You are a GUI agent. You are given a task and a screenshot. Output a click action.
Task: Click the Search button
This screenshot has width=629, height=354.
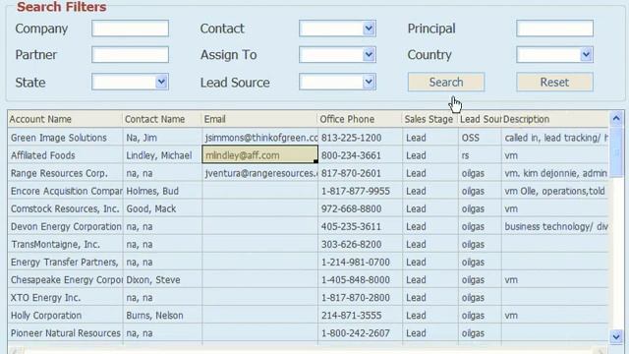click(x=446, y=82)
